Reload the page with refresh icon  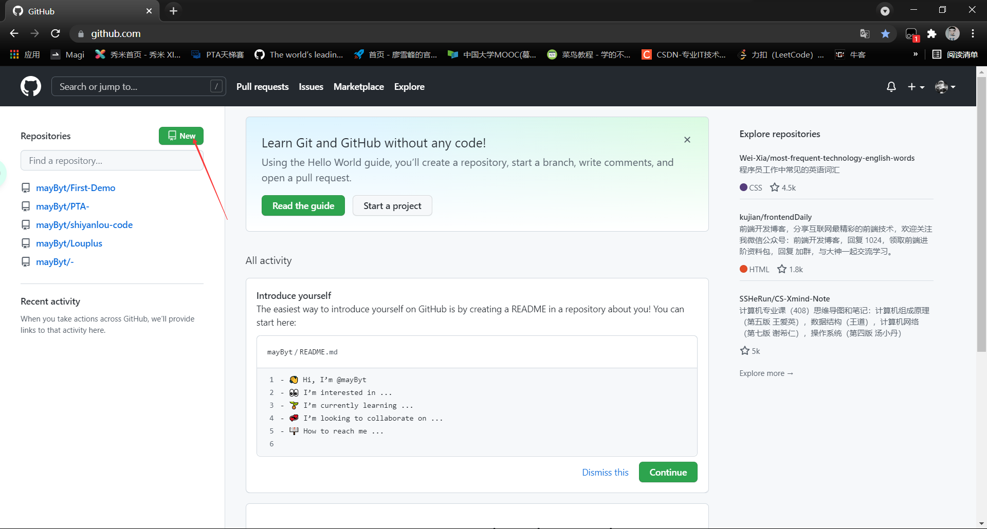(x=56, y=33)
